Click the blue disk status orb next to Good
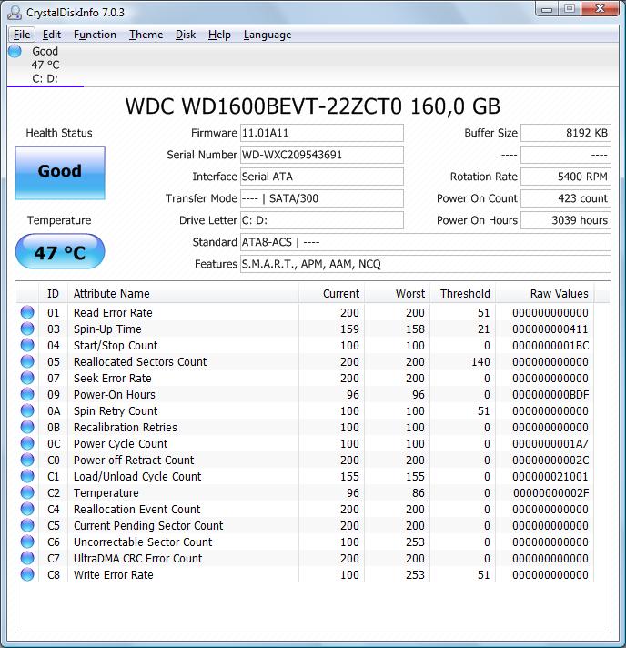The height and width of the screenshot is (648, 626). click(x=15, y=51)
